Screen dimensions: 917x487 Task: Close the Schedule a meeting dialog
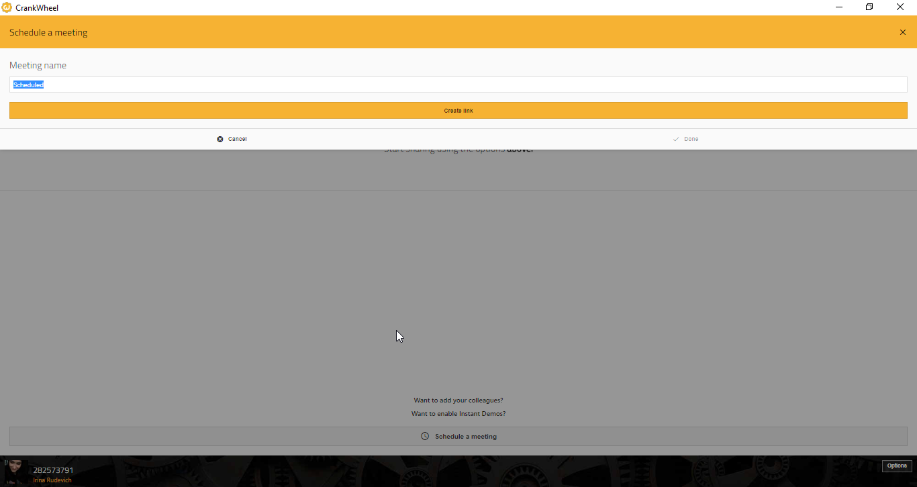[x=902, y=32]
